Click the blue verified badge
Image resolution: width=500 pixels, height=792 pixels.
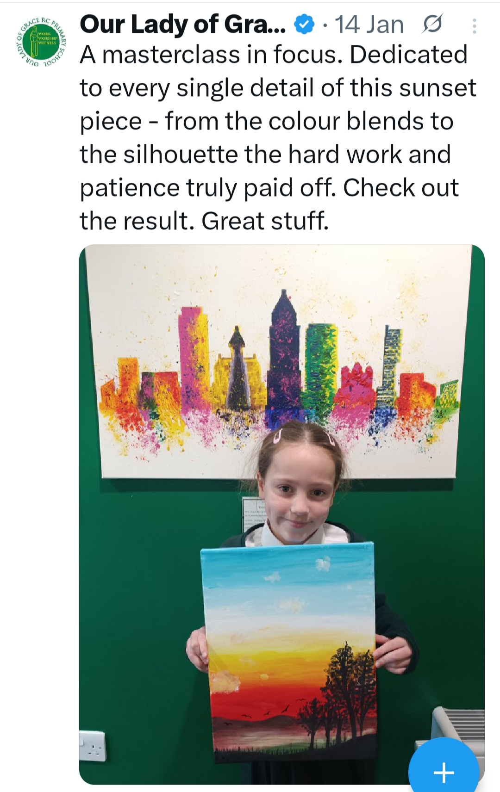305,25
